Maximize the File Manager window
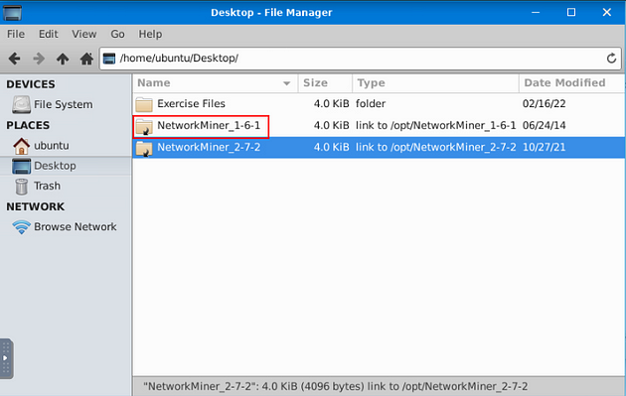 [x=571, y=12]
